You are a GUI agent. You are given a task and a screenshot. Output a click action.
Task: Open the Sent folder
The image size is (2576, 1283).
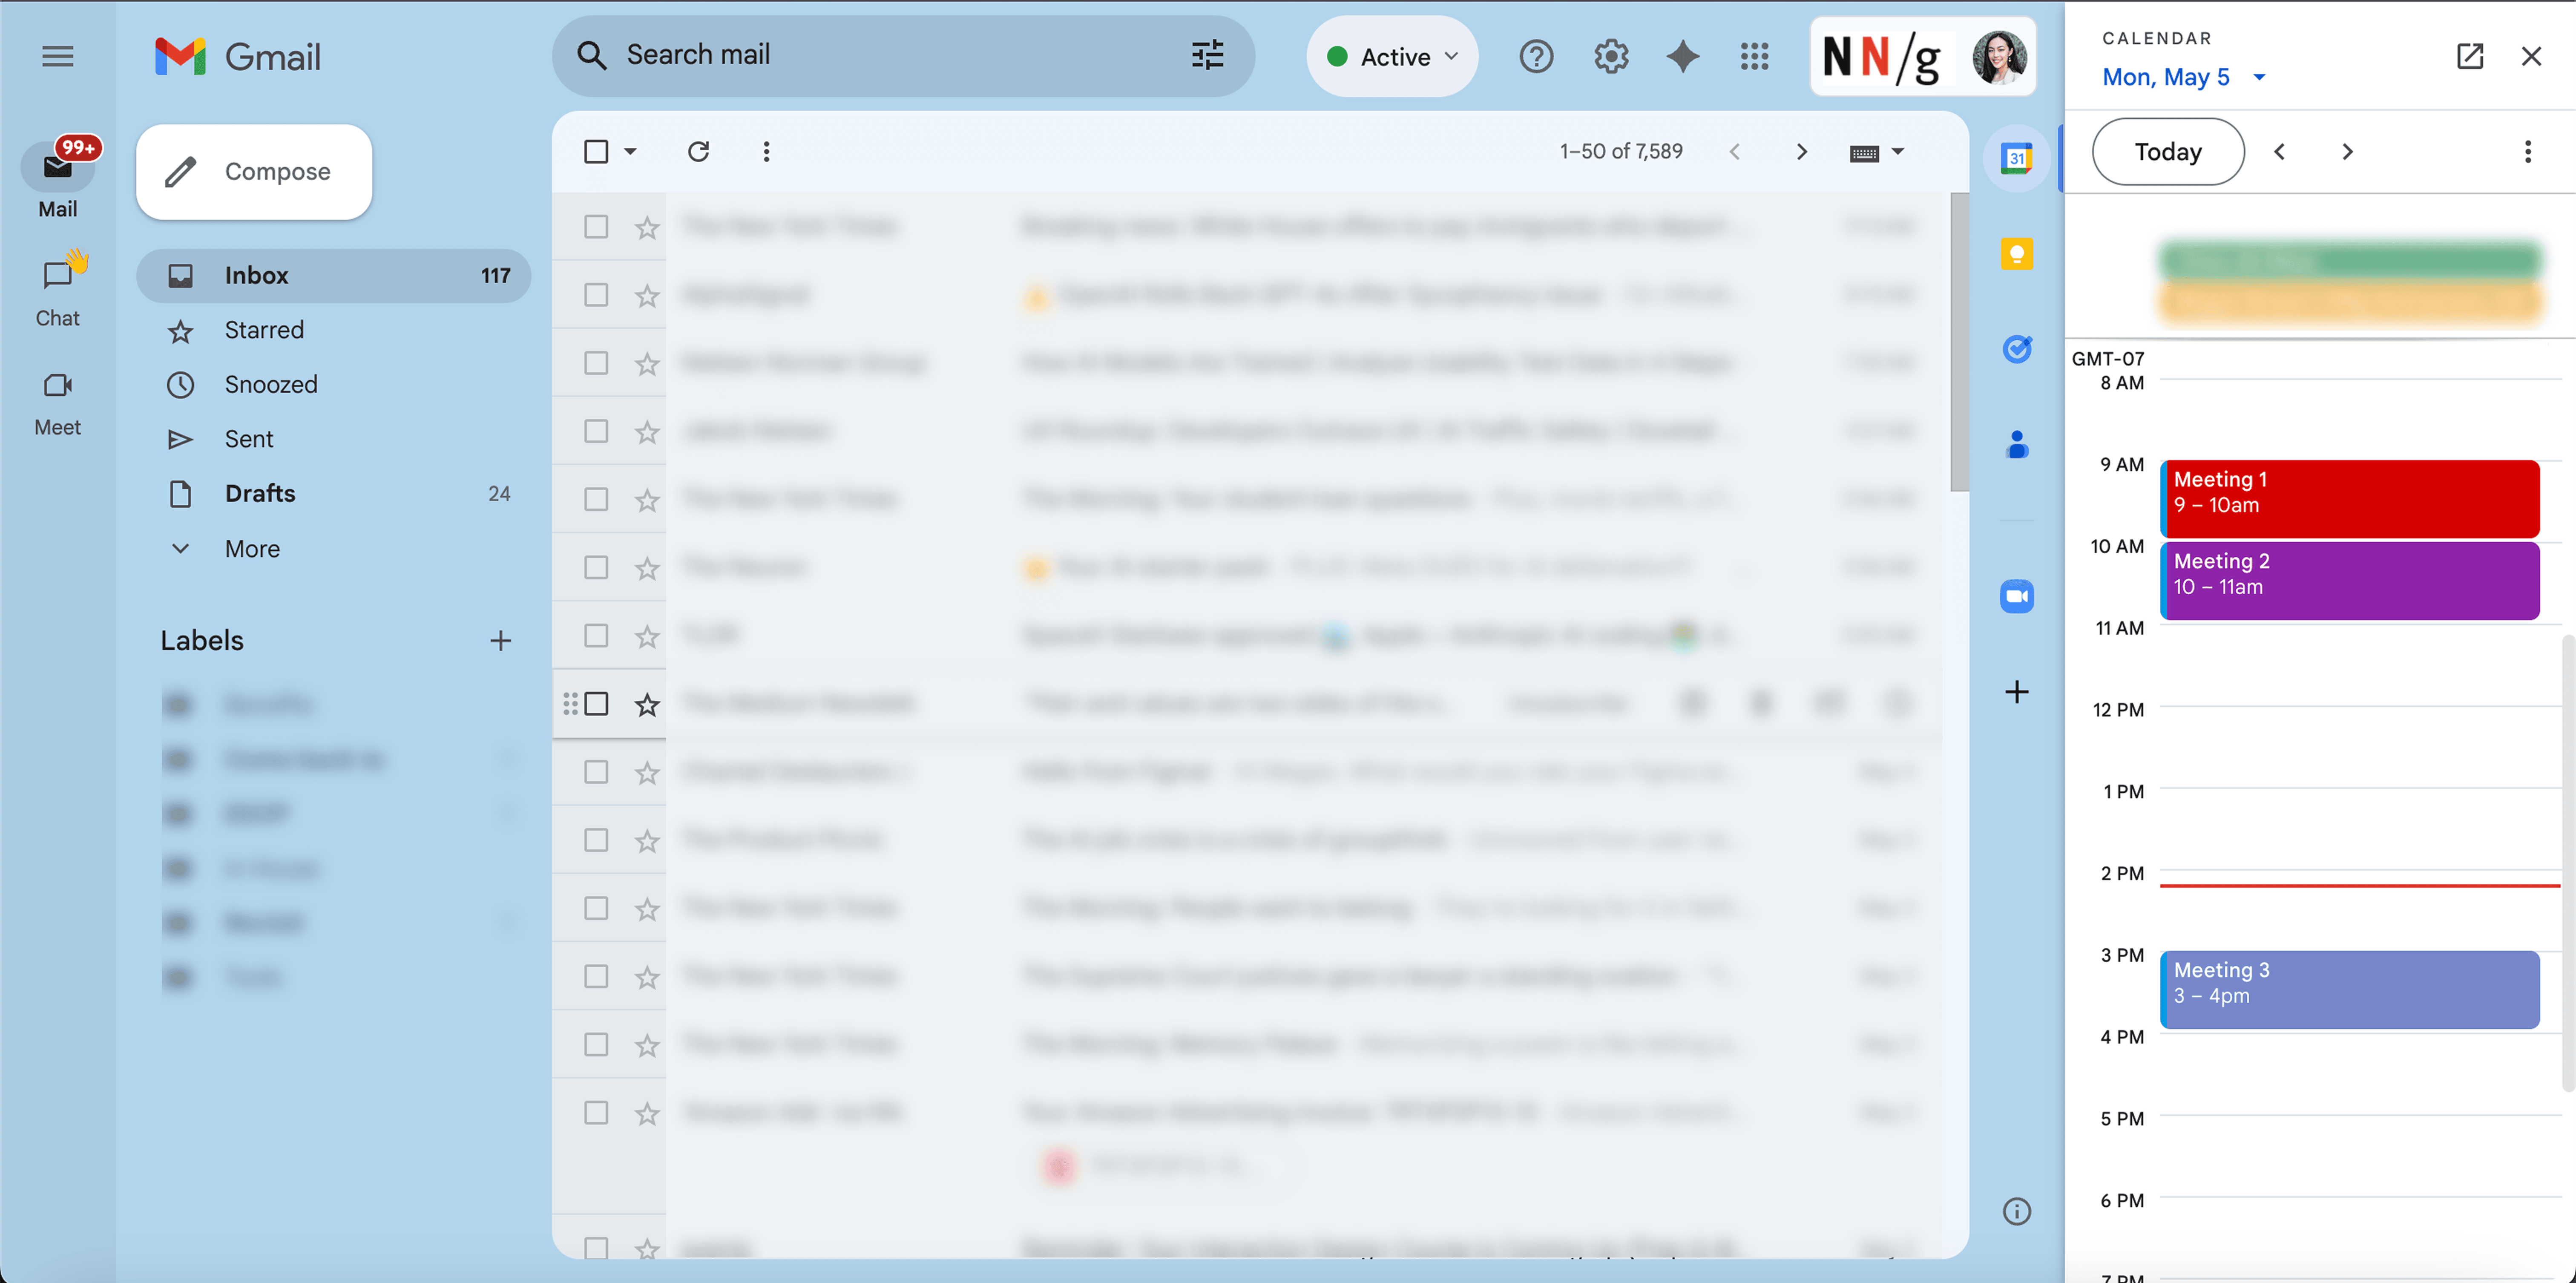[333, 439]
